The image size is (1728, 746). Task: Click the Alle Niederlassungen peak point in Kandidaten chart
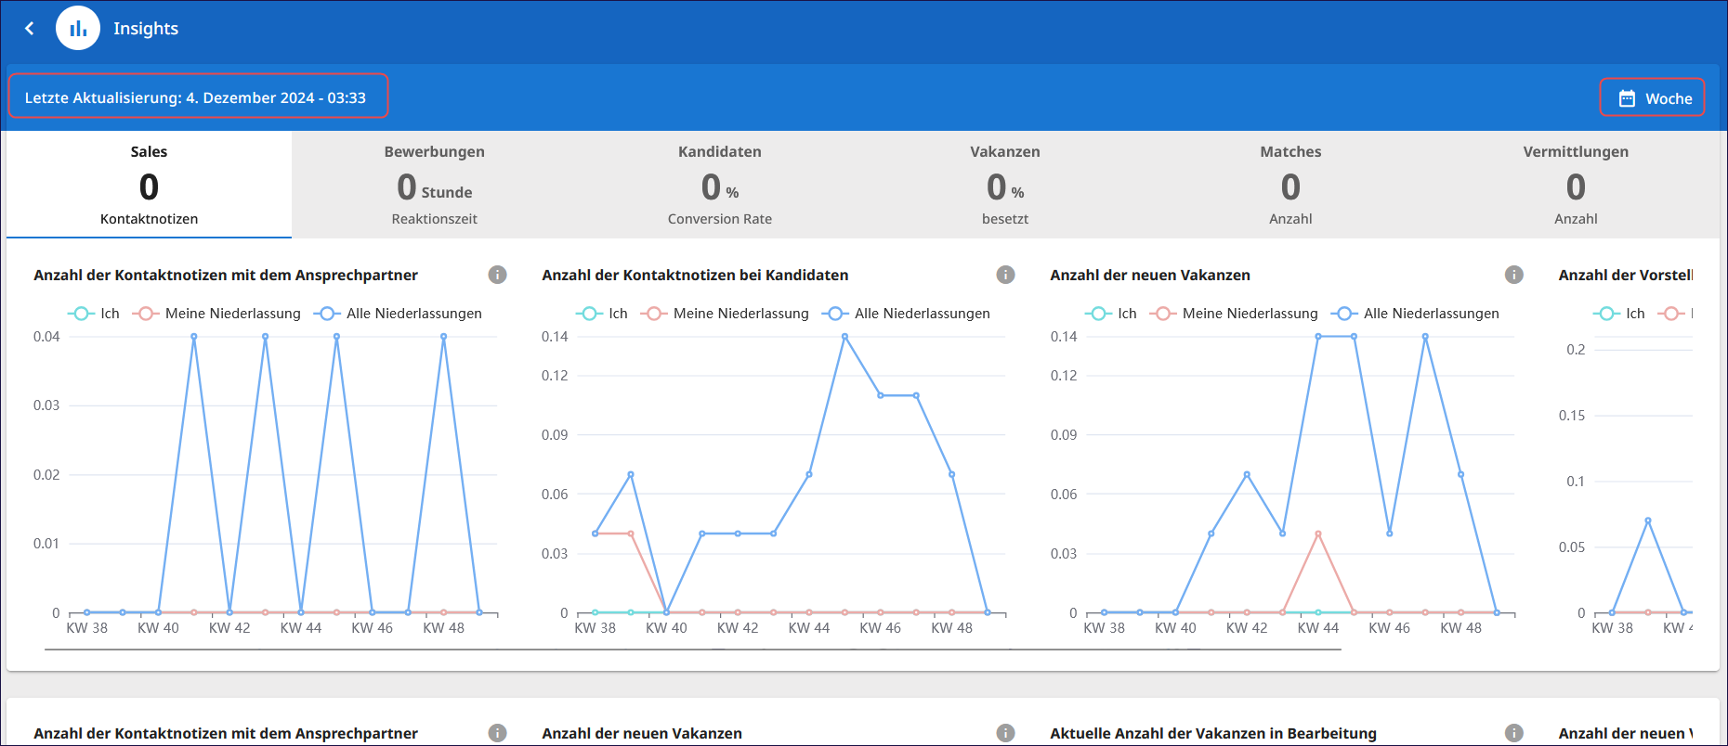[x=844, y=337]
